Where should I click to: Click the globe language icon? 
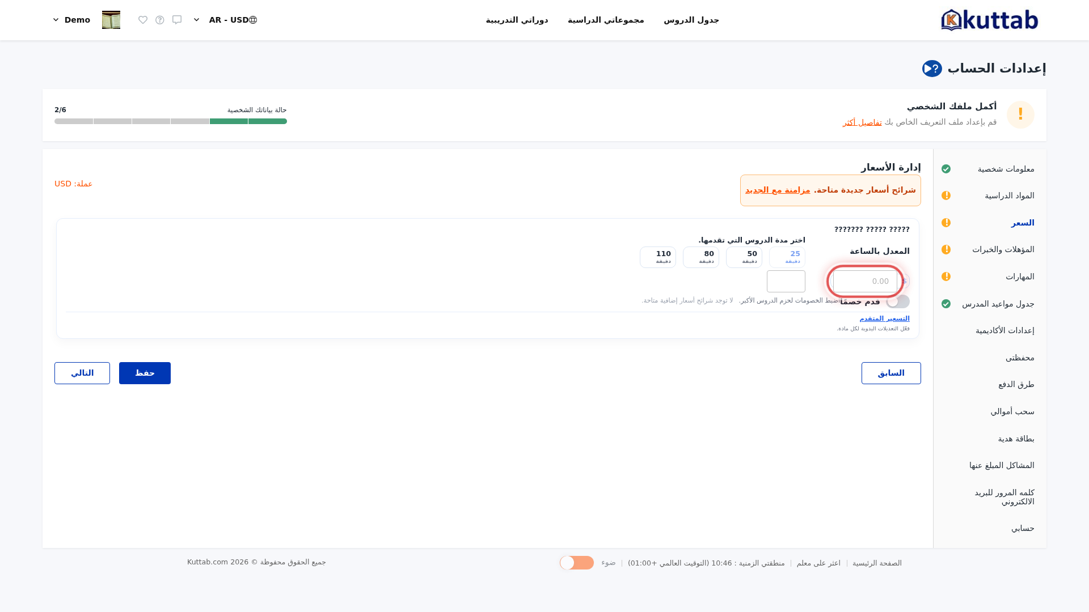[x=253, y=20]
